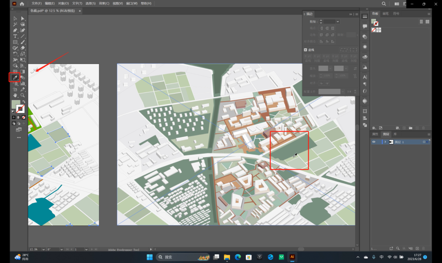Image resolution: width=442 pixels, height=263 pixels.
Task: Select the Rectangle tool
Action: 15,42
